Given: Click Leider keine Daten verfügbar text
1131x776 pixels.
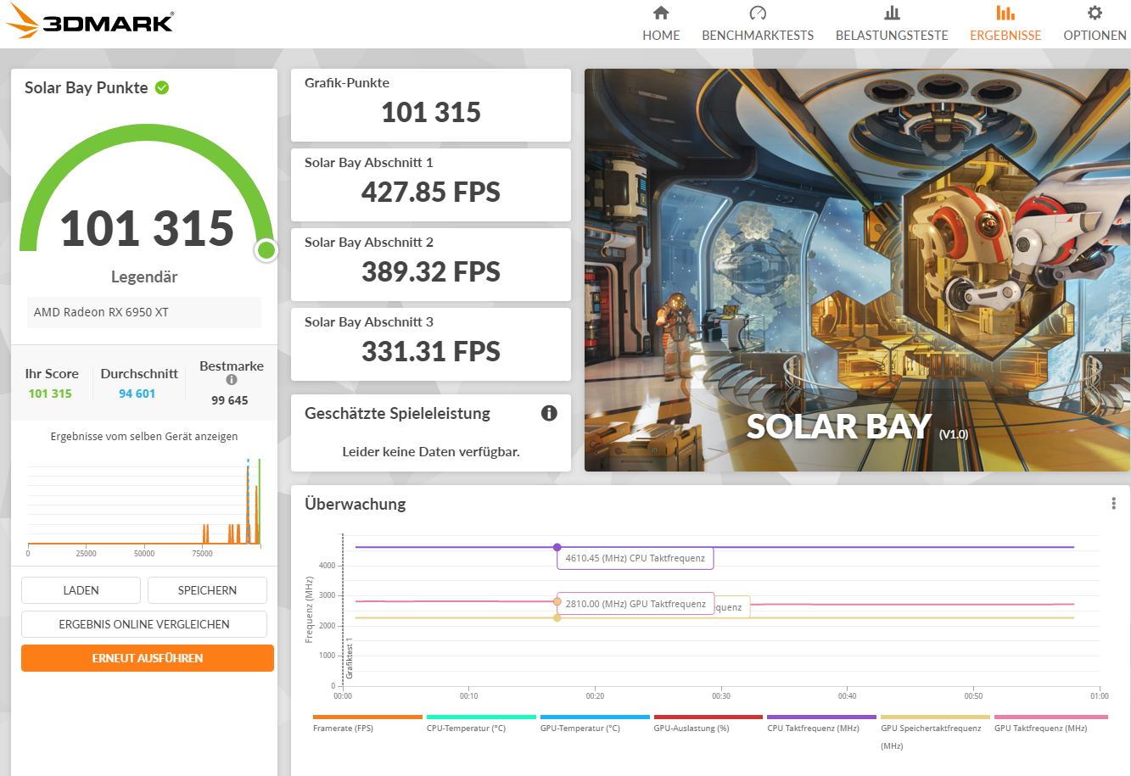Looking at the screenshot, I should [x=431, y=451].
